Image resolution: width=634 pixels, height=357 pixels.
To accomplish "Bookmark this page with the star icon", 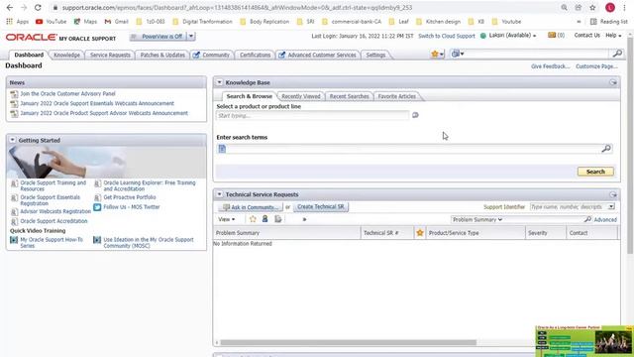I will [x=592, y=7].
